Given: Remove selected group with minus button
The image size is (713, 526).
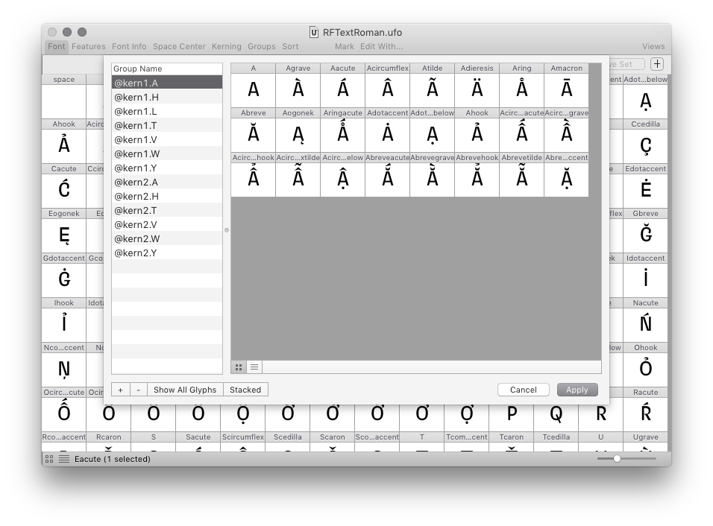Looking at the screenshot, I should pos(138,390).
